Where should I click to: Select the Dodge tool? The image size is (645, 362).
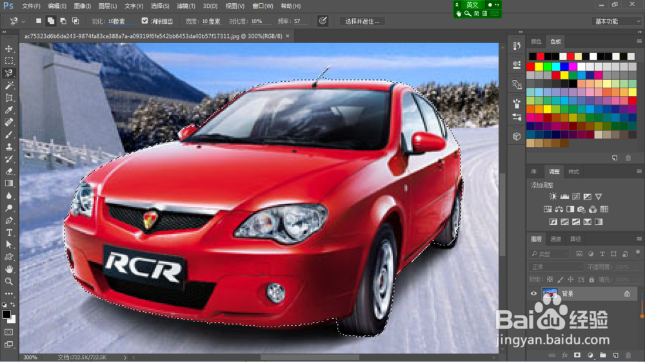[8, 208]
